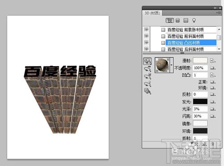Select the fourth 3D tool in panel column
Screen dimensions: 224x166
pos(147,83)
